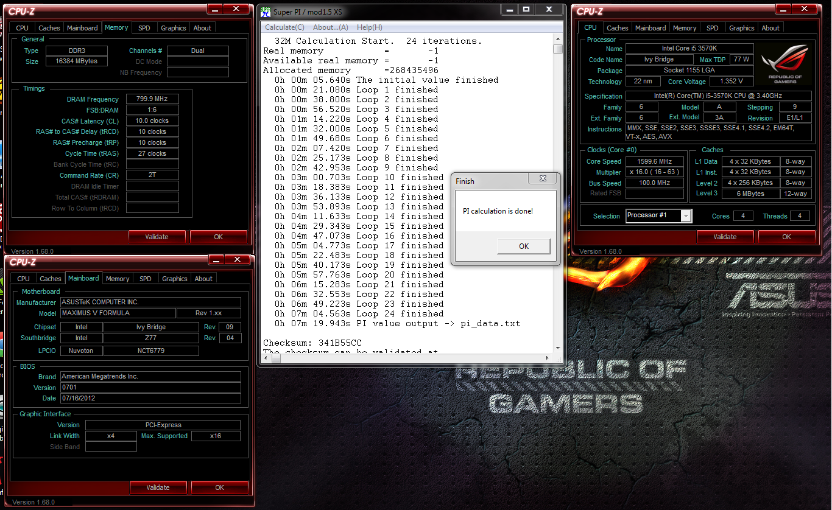Open Caches tab in Memory CPU-Z window

[49, 28]
